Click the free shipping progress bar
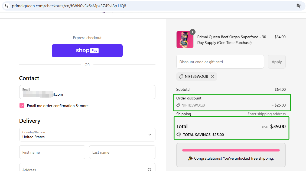306x171 pixels. (x=231, y=150)
